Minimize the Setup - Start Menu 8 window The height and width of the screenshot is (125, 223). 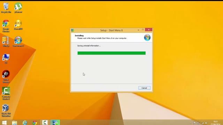[138, 30]
